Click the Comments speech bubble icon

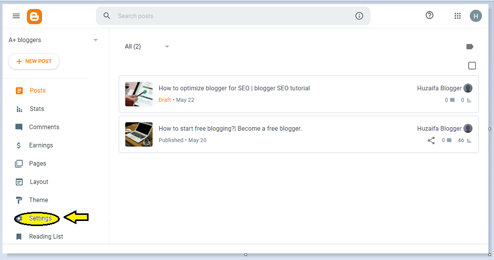(x=19, y=127)
